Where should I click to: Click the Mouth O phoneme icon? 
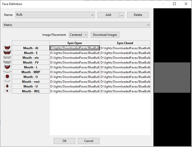[x=7, y=76]
